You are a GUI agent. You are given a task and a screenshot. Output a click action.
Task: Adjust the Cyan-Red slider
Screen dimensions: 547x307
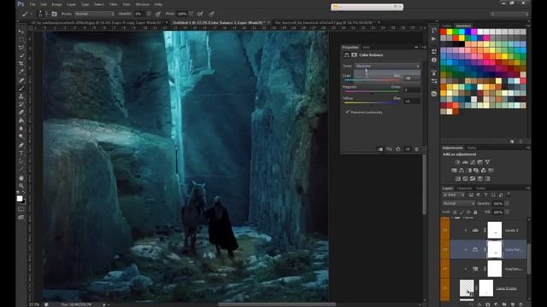[x=372, y=80]
